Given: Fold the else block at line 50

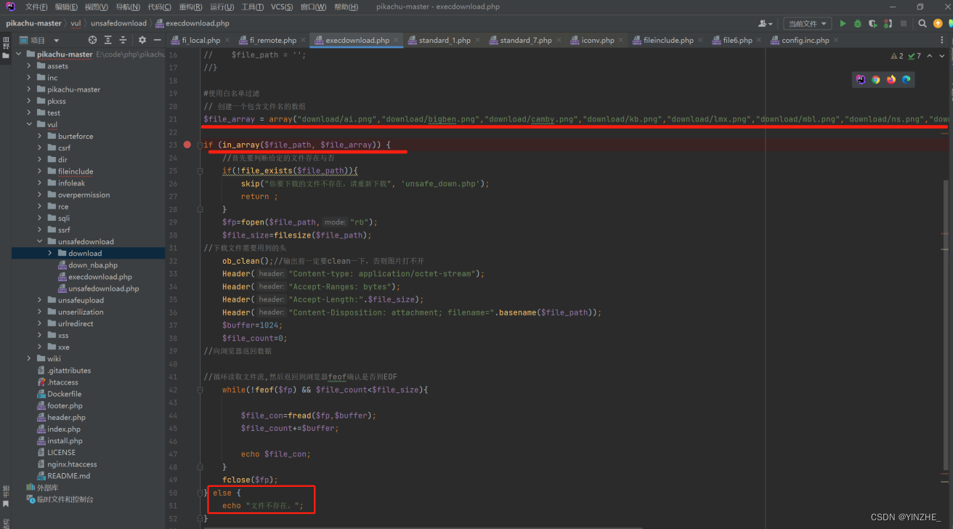Looking at the screenshot, I should (x=200, y=493).
